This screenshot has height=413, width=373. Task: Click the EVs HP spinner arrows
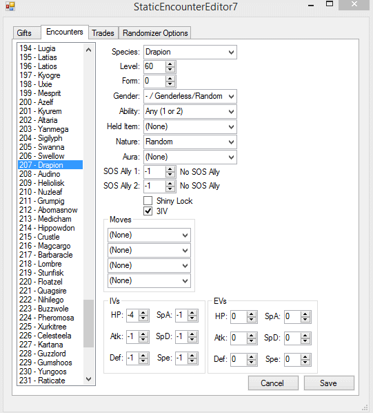click(x=252, y=317)
